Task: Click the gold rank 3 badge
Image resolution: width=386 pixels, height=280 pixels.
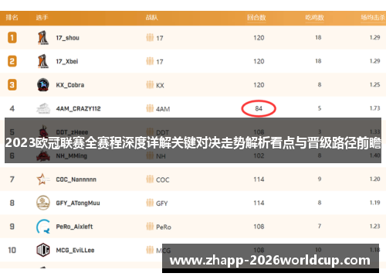Action: [x=12, y=85]
